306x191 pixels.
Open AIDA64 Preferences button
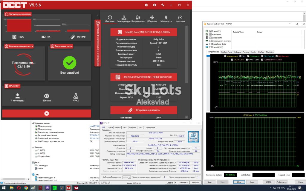pyautogui.click(x=281, y=182)
